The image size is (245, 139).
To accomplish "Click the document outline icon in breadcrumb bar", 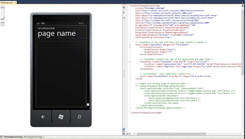I will click(2, 137).
